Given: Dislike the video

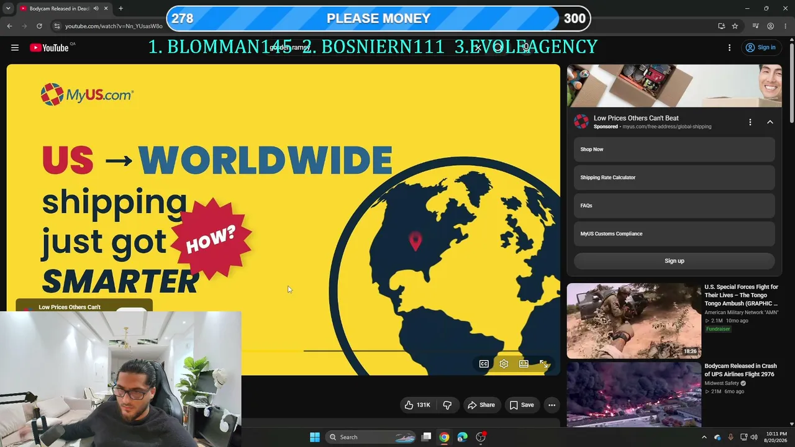Looking at the screenshot, I should point(447,405).
